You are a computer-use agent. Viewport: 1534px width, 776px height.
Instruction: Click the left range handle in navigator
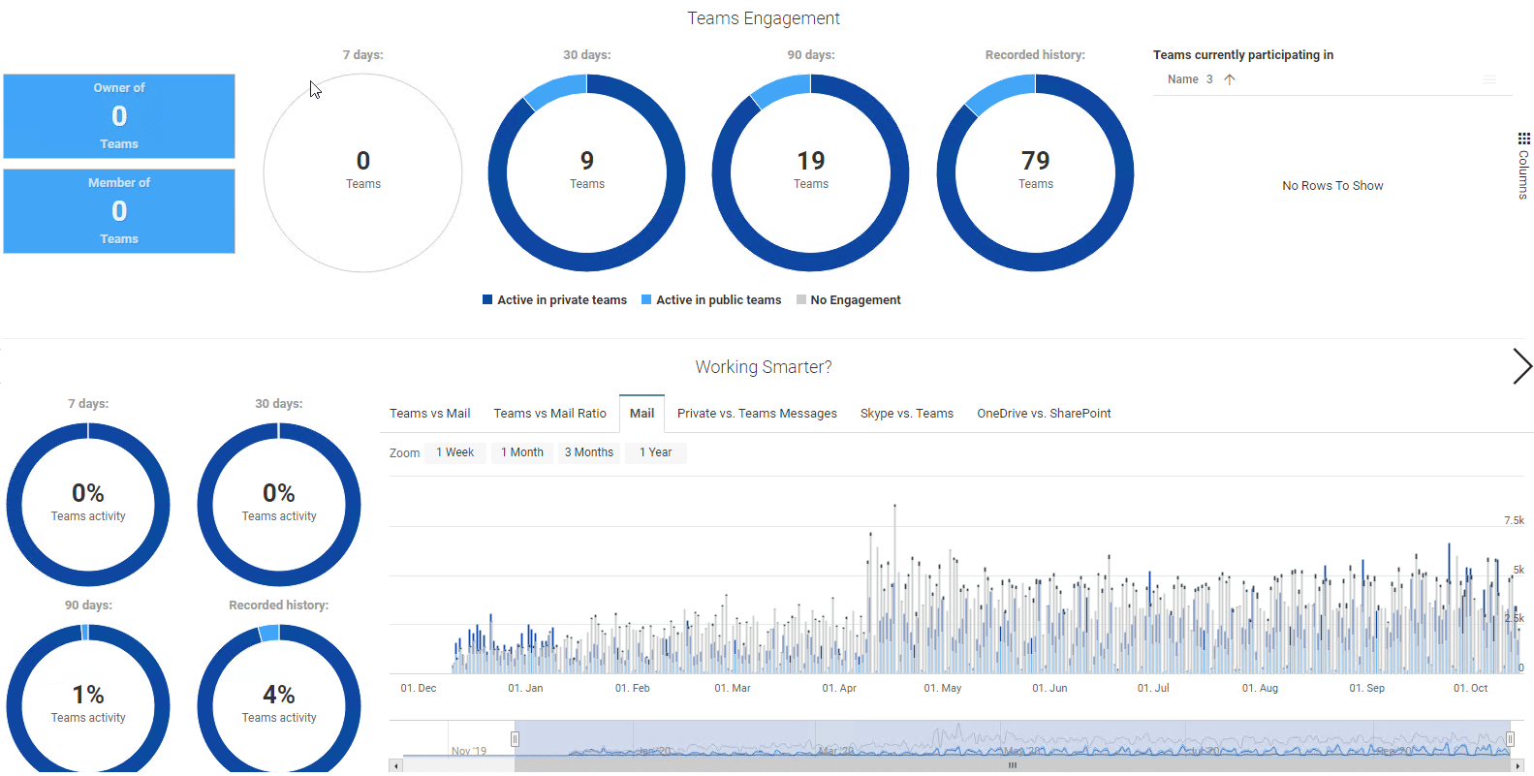(515, 739)
